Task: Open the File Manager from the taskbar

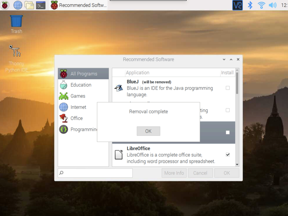Action: pyautogui.click(x=29, y=5)
